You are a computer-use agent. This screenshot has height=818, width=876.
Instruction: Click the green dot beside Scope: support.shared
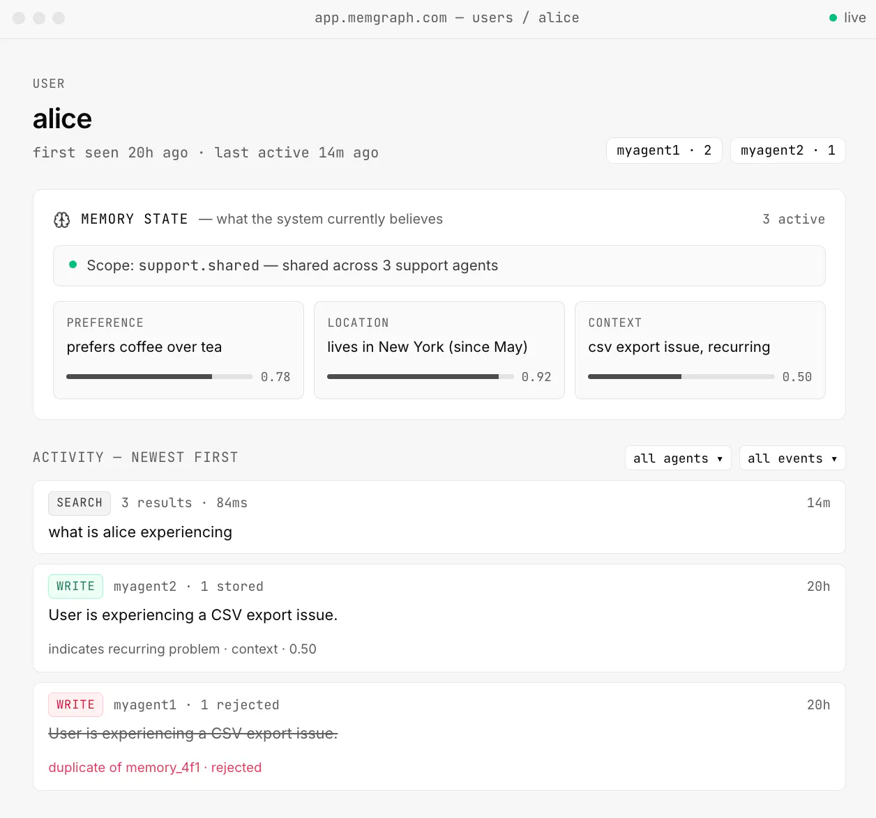(x=73, y=265)
